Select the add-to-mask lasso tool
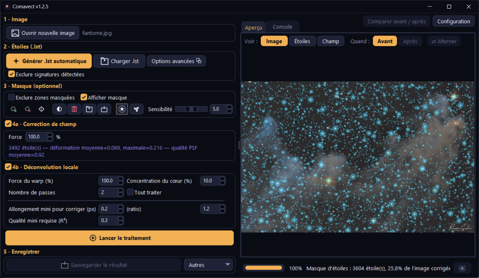The image size is (479, 278). pyautogui.click(x=14, y=109)
